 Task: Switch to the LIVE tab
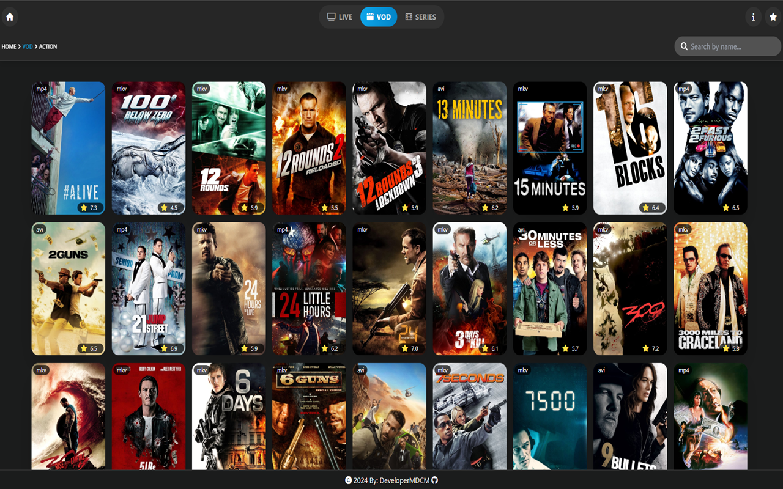pyautogui.click(x=340, y=17)
